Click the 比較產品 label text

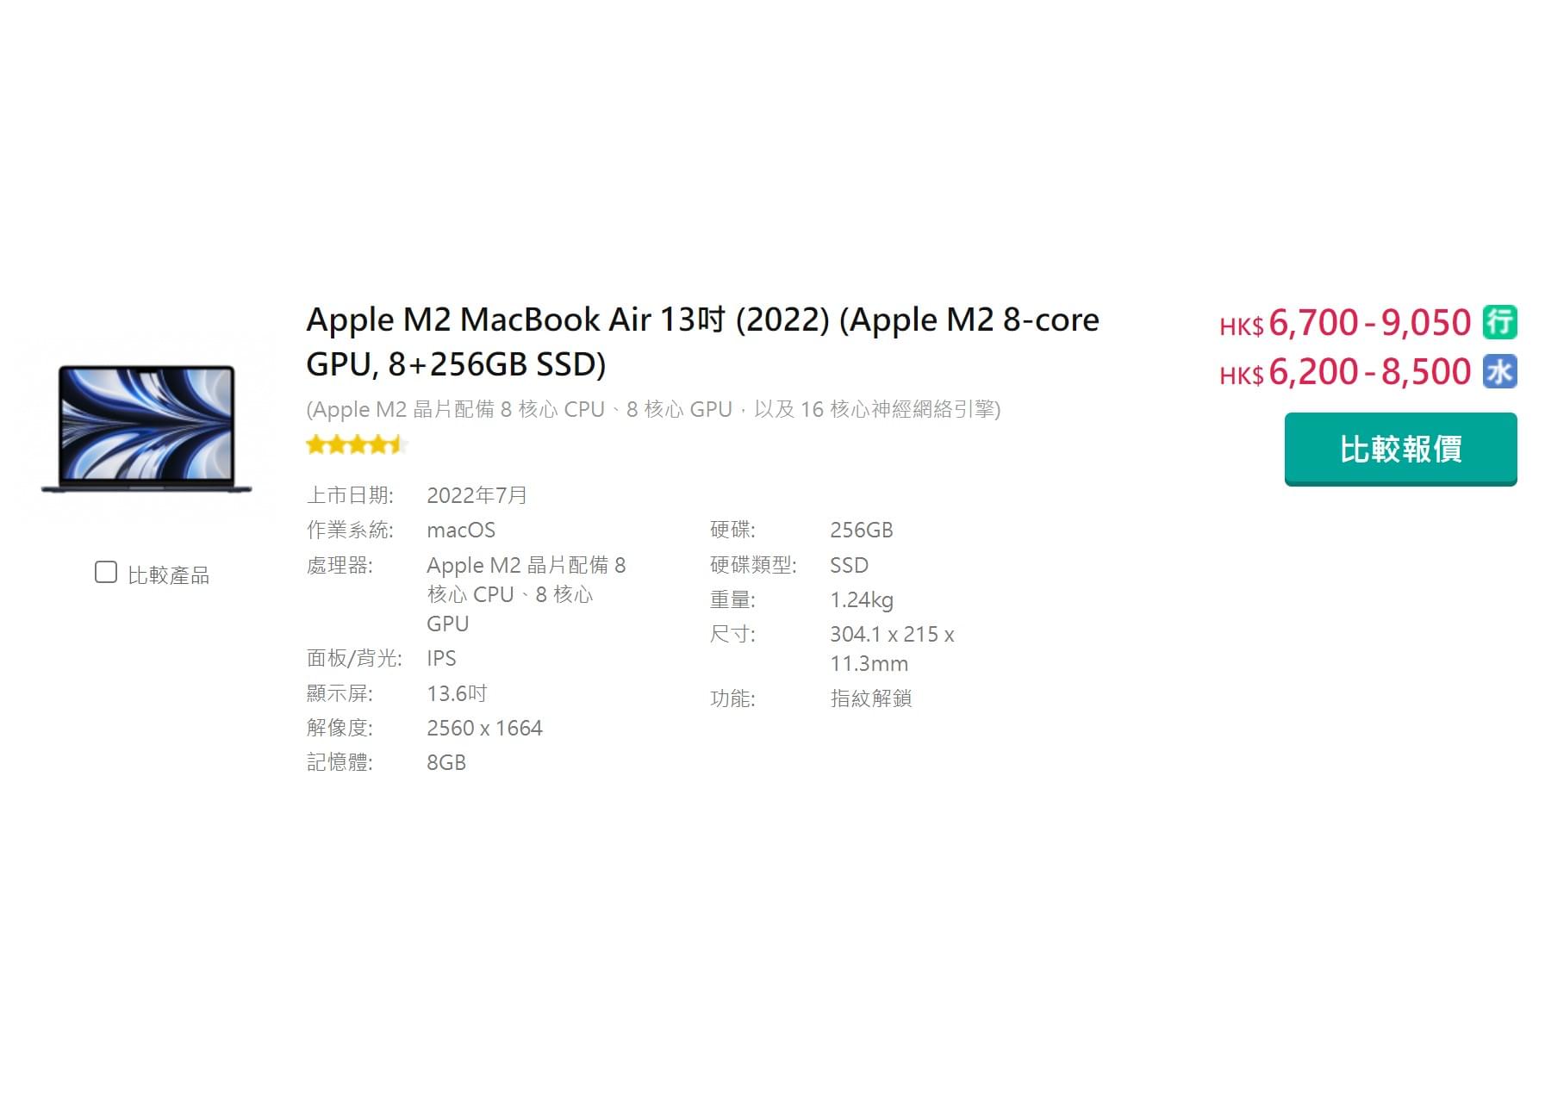coord(168,575)
